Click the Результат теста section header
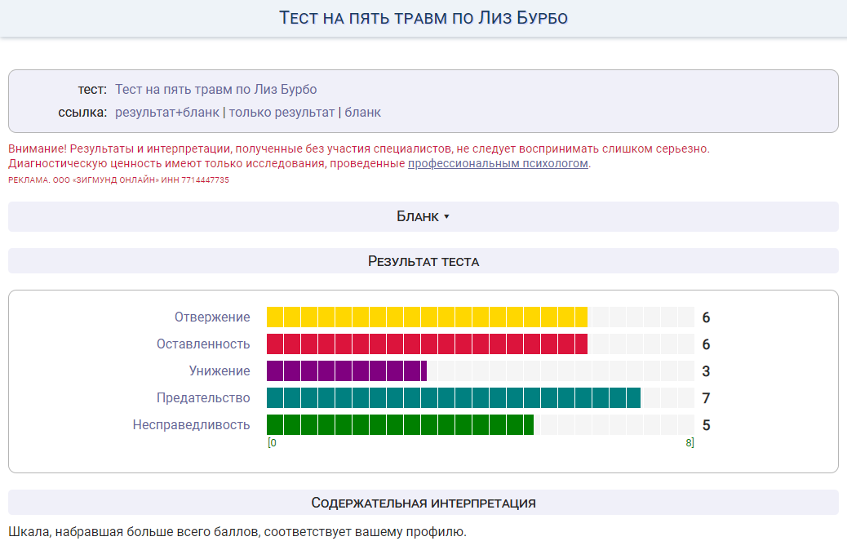This screenshot has width=847, height=550. pos(423,261)
